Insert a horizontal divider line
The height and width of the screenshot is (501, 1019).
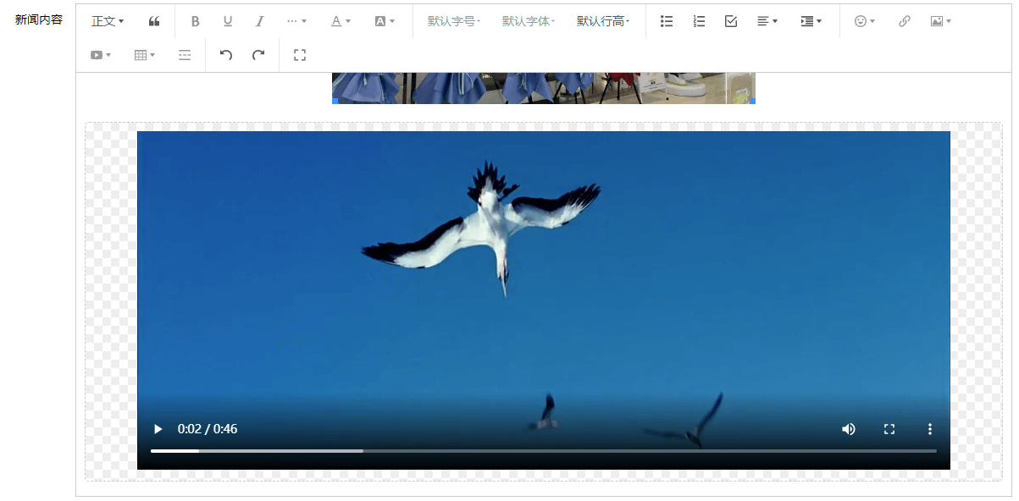click(185, 55)
